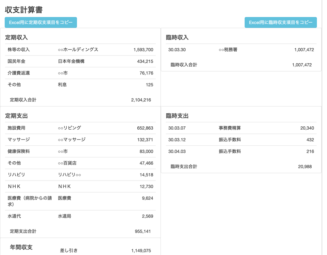Click the 健康保険料 expense label
The image size is (327, 255).
click(x=19, y=151)
